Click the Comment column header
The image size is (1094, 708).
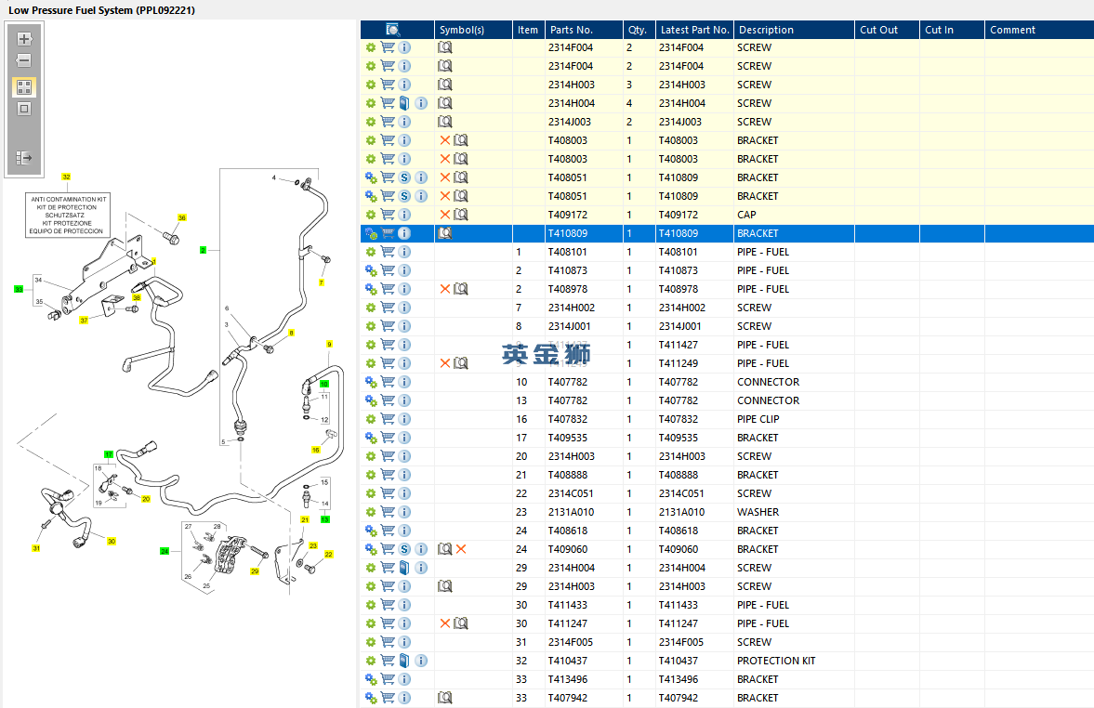pos(1039,30)
